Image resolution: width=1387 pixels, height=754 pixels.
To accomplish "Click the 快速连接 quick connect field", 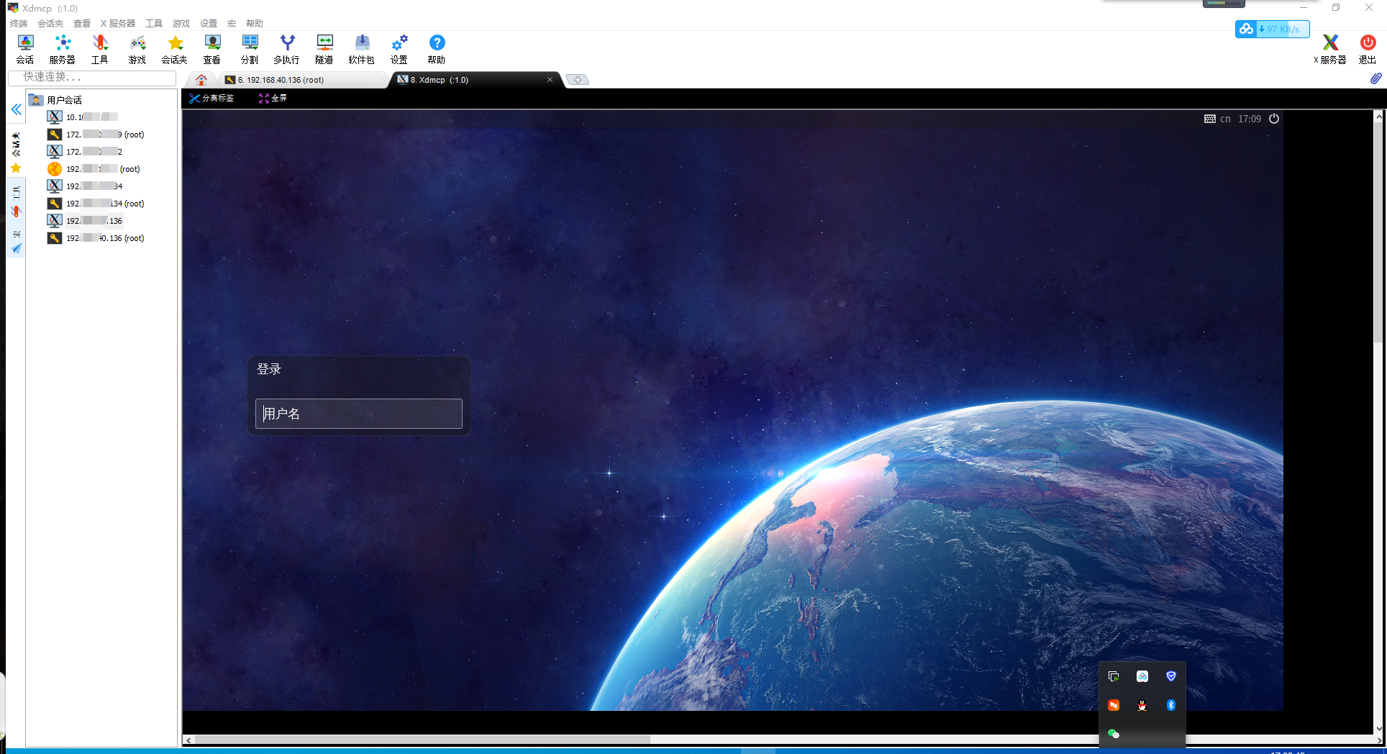I will [x=92, y=77].
